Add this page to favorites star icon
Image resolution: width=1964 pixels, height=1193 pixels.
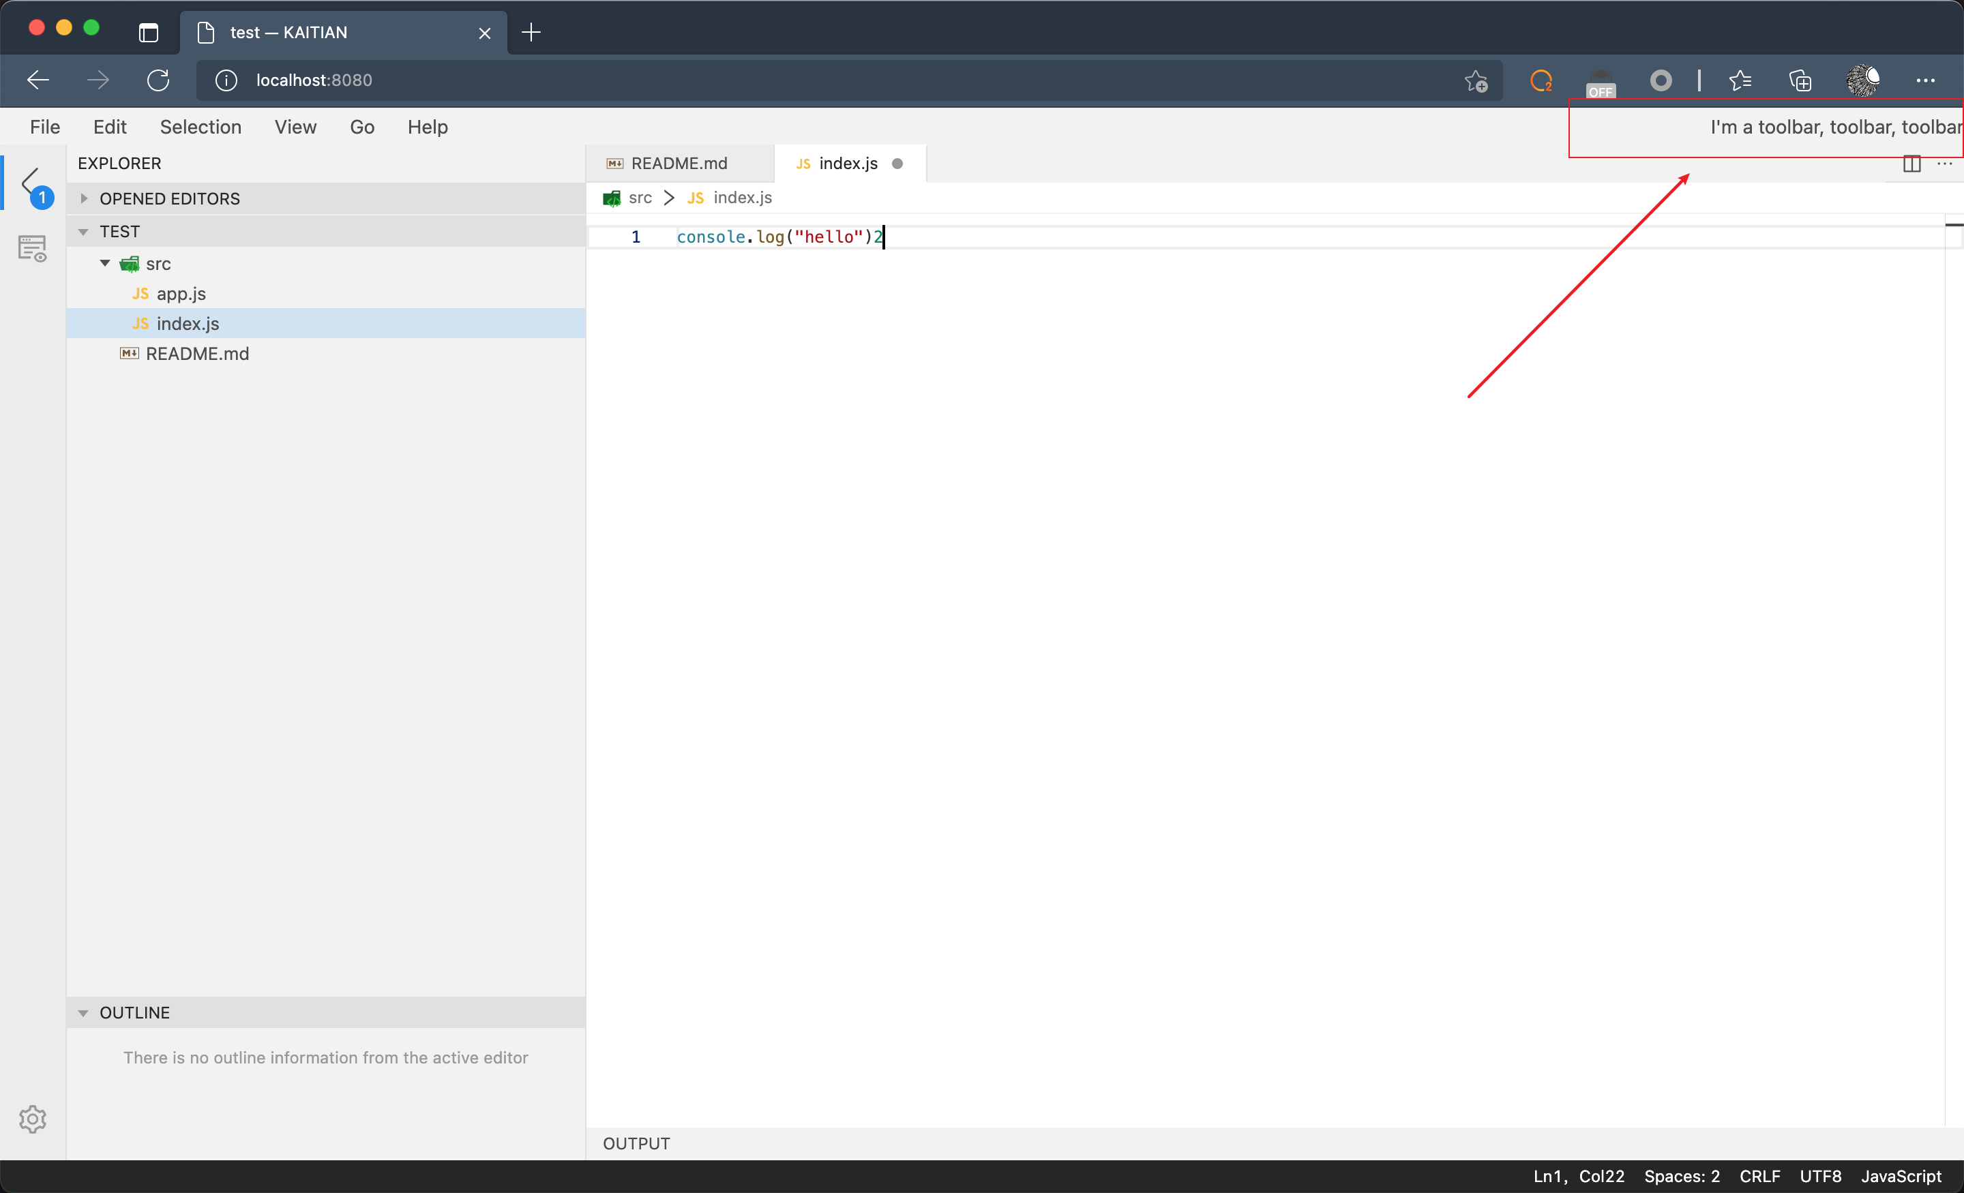(x=1476, y=80)
